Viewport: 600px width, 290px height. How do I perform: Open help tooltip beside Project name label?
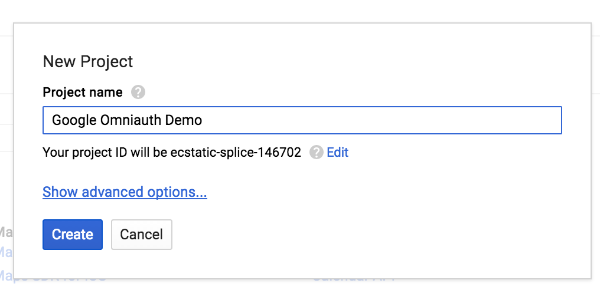[x=138, y=92]
